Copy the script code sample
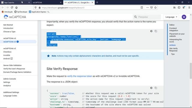Screen dimensions: 192x108 point(156,31)
